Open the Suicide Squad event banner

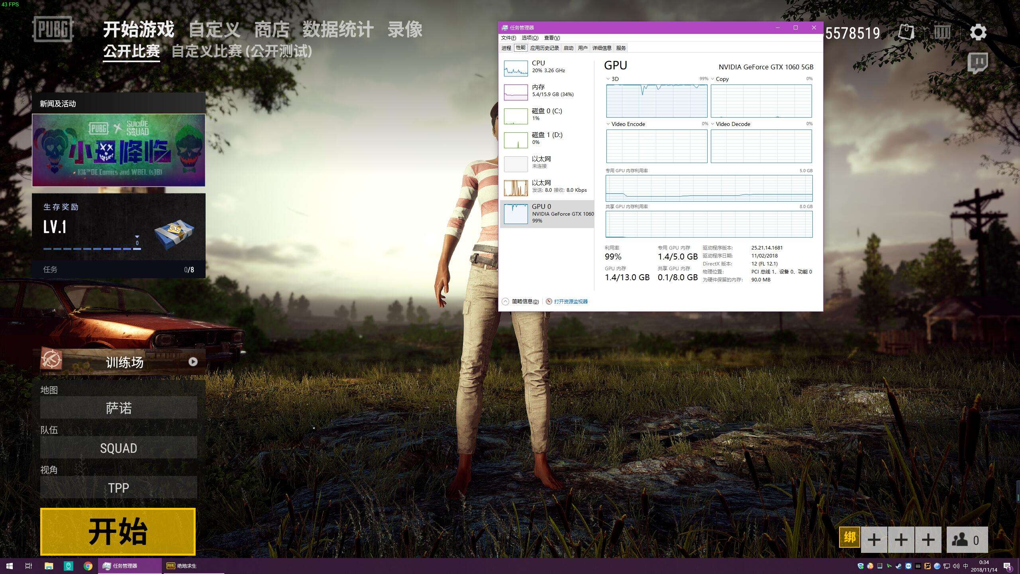pos(119,150)
